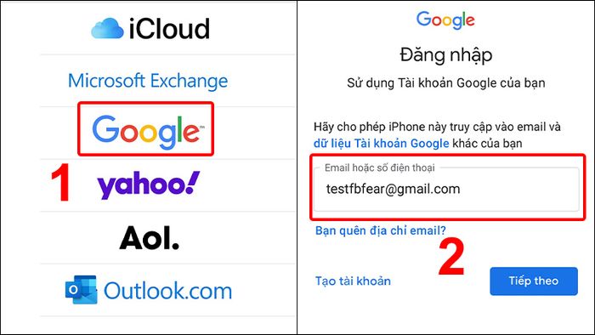The height and width of the screenshot is (335, 595).
Task: Tap the blue Tiếp theo button
Action: click(534, 281)
